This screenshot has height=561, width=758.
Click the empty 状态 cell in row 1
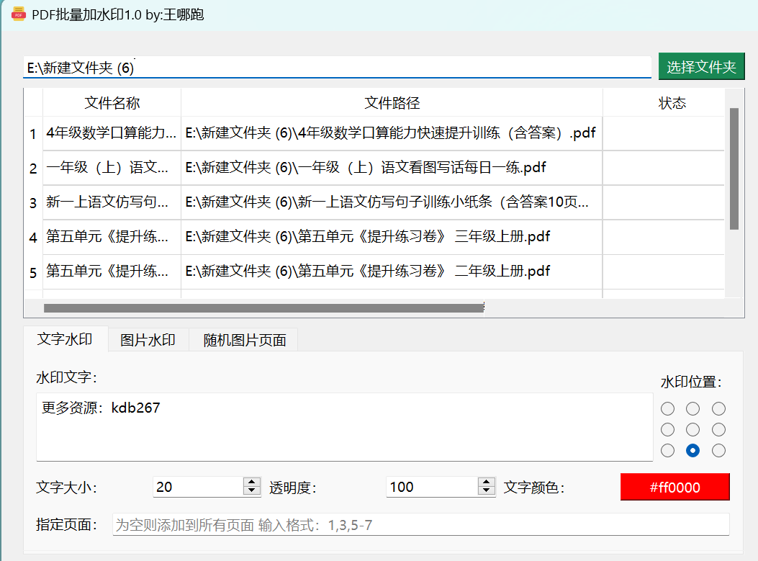point(664,133)
